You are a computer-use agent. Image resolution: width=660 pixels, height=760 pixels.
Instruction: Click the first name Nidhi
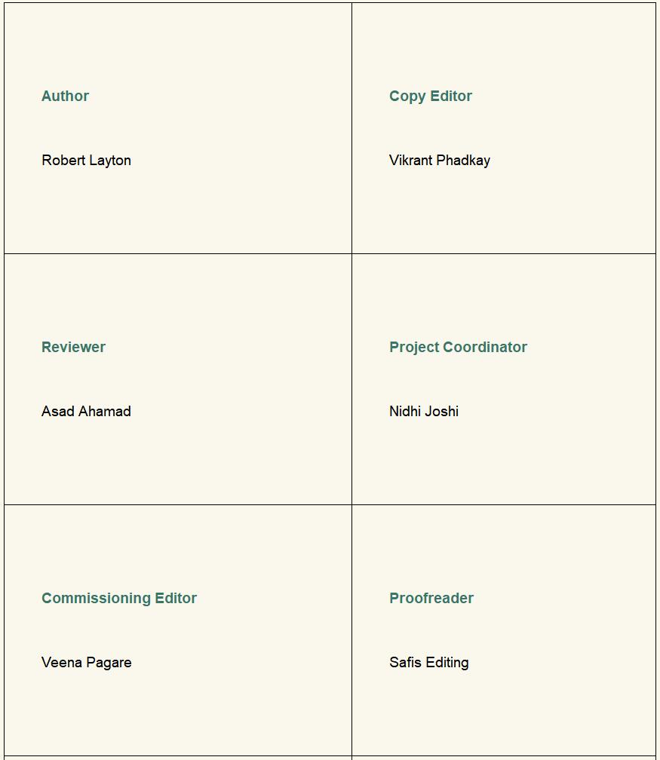pyautogui.click(x=405, y=411)
